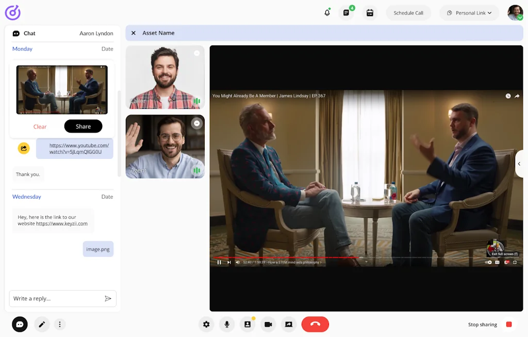Open the notifications bell icon
The image size is (528, 337).
click(327, 13)
